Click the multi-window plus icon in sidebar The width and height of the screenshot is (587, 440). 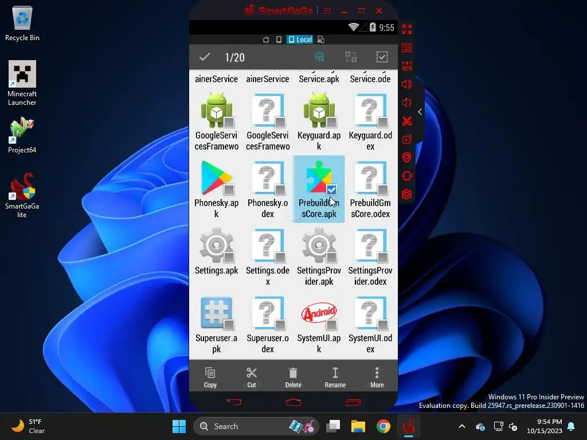(406, 140)
